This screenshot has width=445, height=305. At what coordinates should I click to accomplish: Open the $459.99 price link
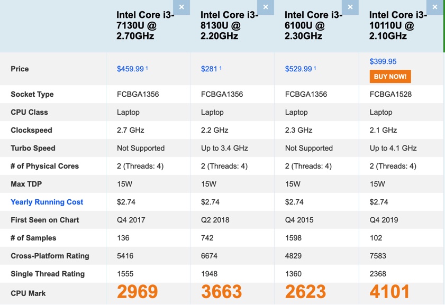coord(130,69)
